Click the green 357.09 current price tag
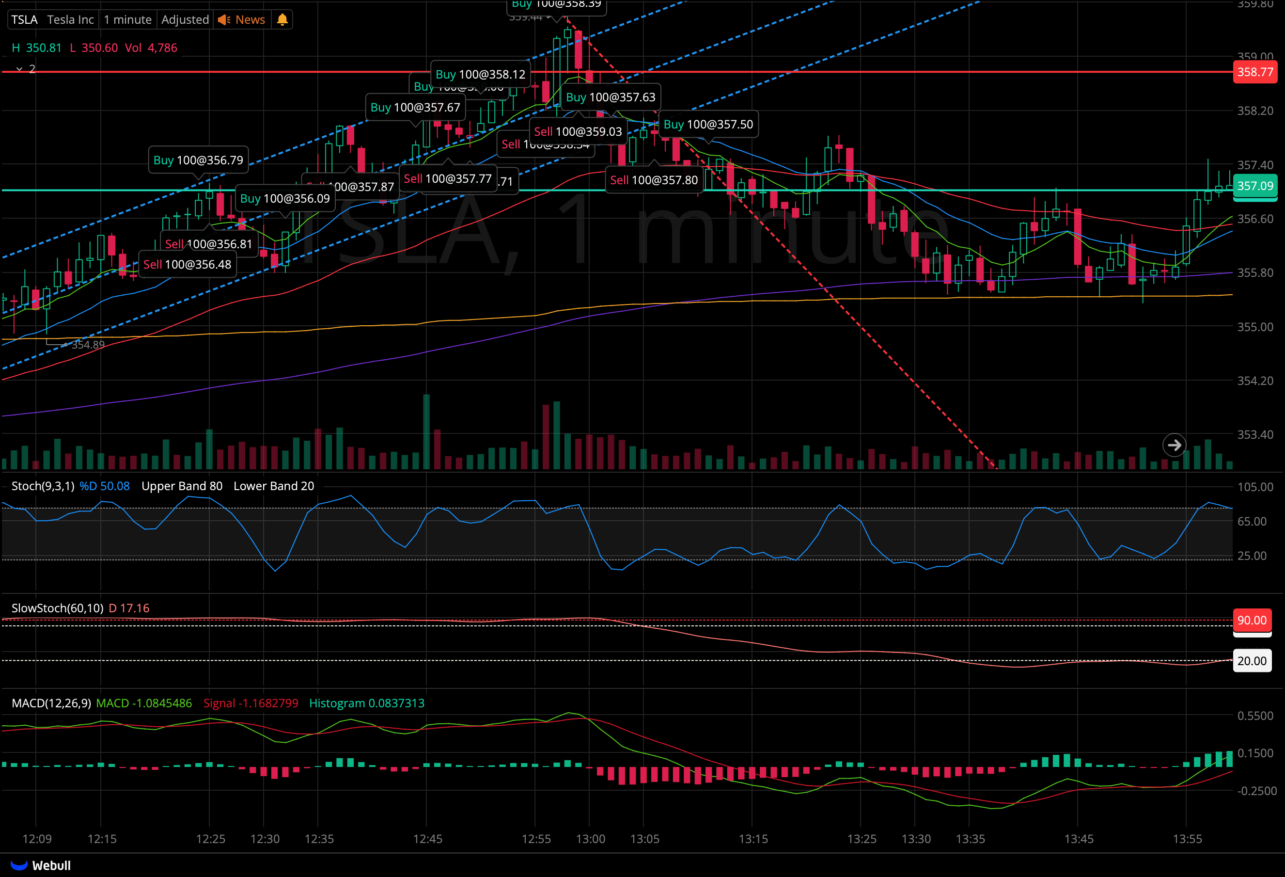1285x877 pixels. click(1254, 186)
